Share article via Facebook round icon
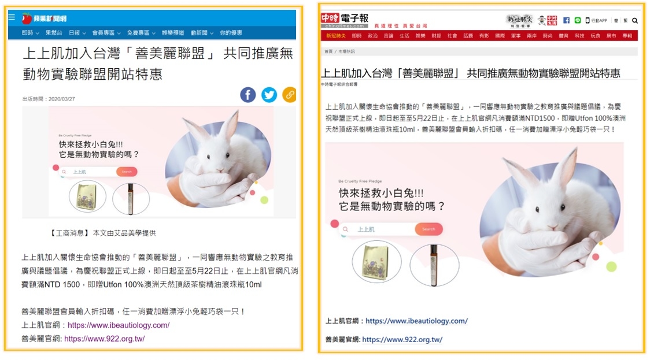 (x=247, y=95)
